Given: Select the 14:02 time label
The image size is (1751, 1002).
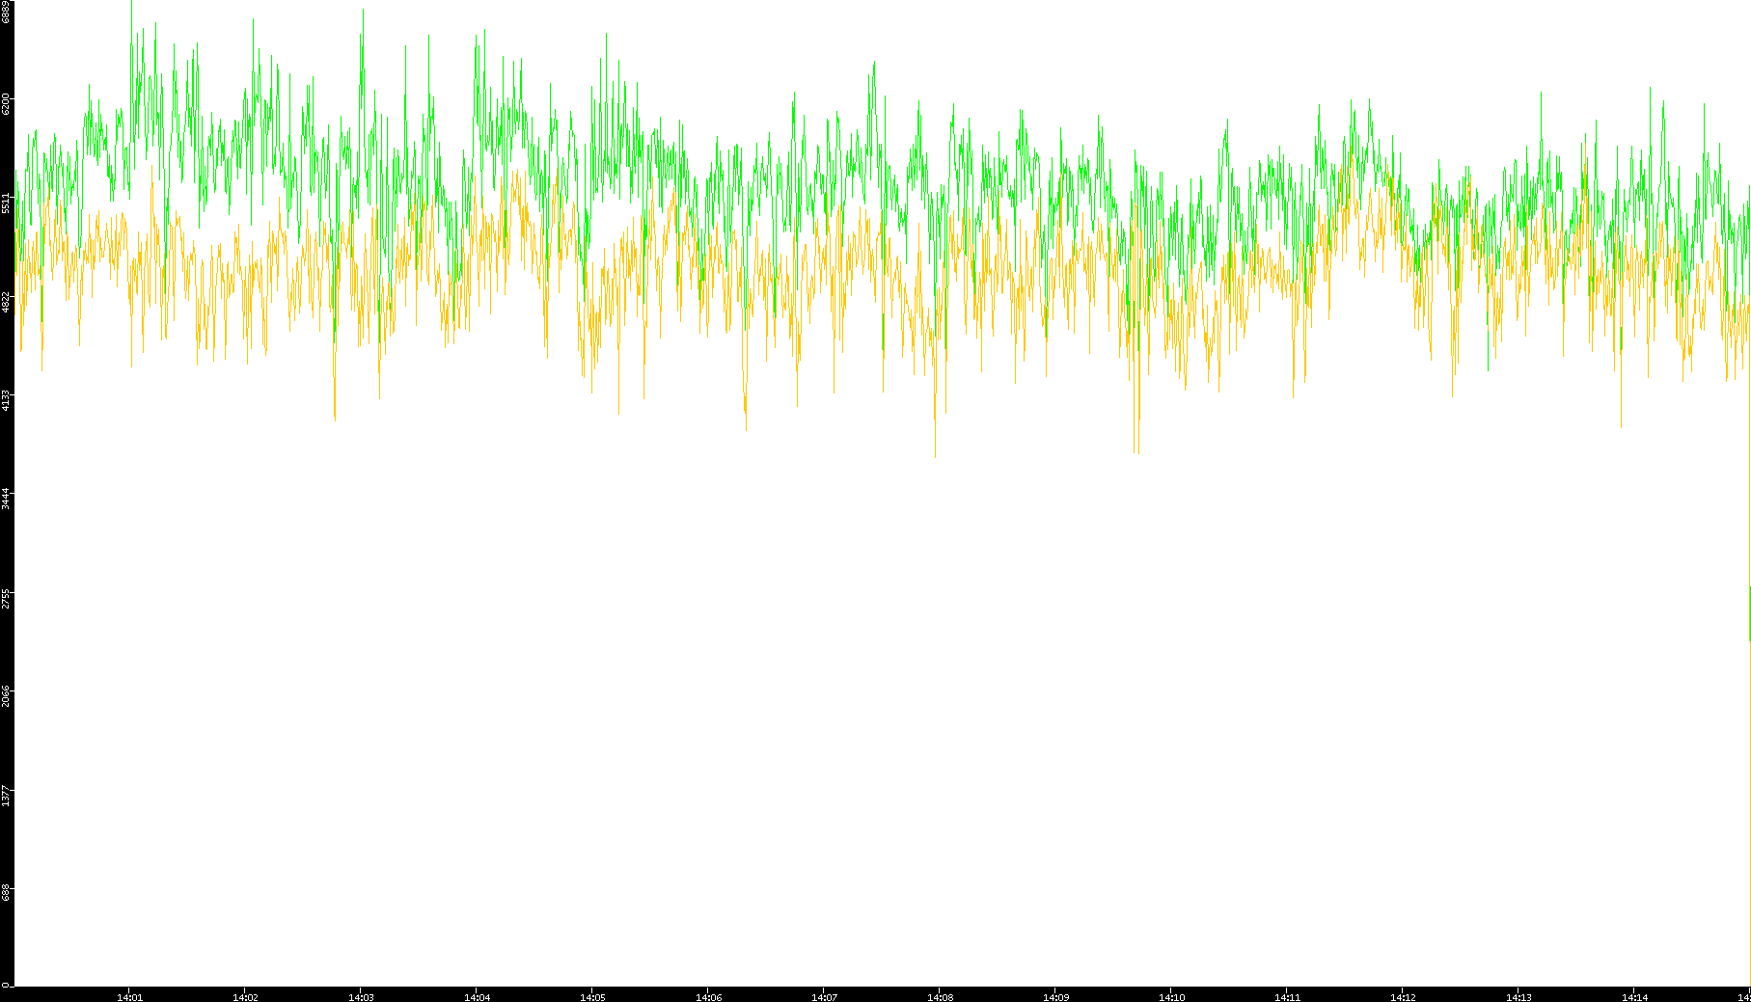Looking at the screenshot, I should pos(245,997).
